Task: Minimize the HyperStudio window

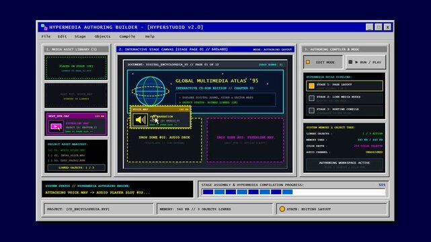Action: pyautogui.click(x=369, y=27)
